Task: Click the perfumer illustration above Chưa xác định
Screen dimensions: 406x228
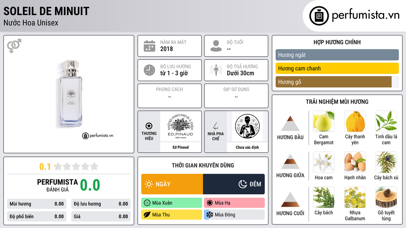Action: (x=247, y=127)
